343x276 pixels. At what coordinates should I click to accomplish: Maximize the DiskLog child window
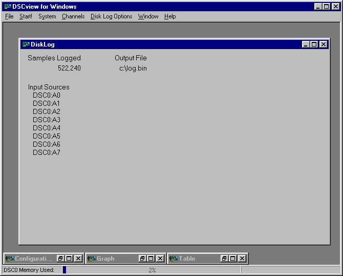[x=314, y=44]
